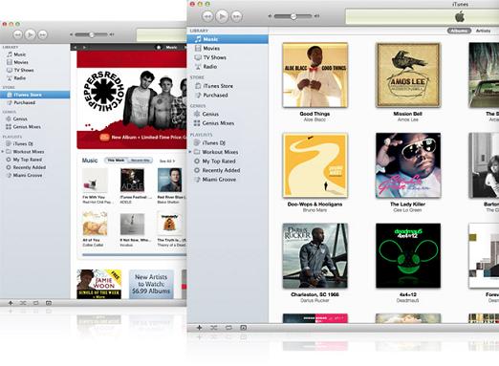Open the Good Things album cover by Aloe Blacc

coord(315,75)
